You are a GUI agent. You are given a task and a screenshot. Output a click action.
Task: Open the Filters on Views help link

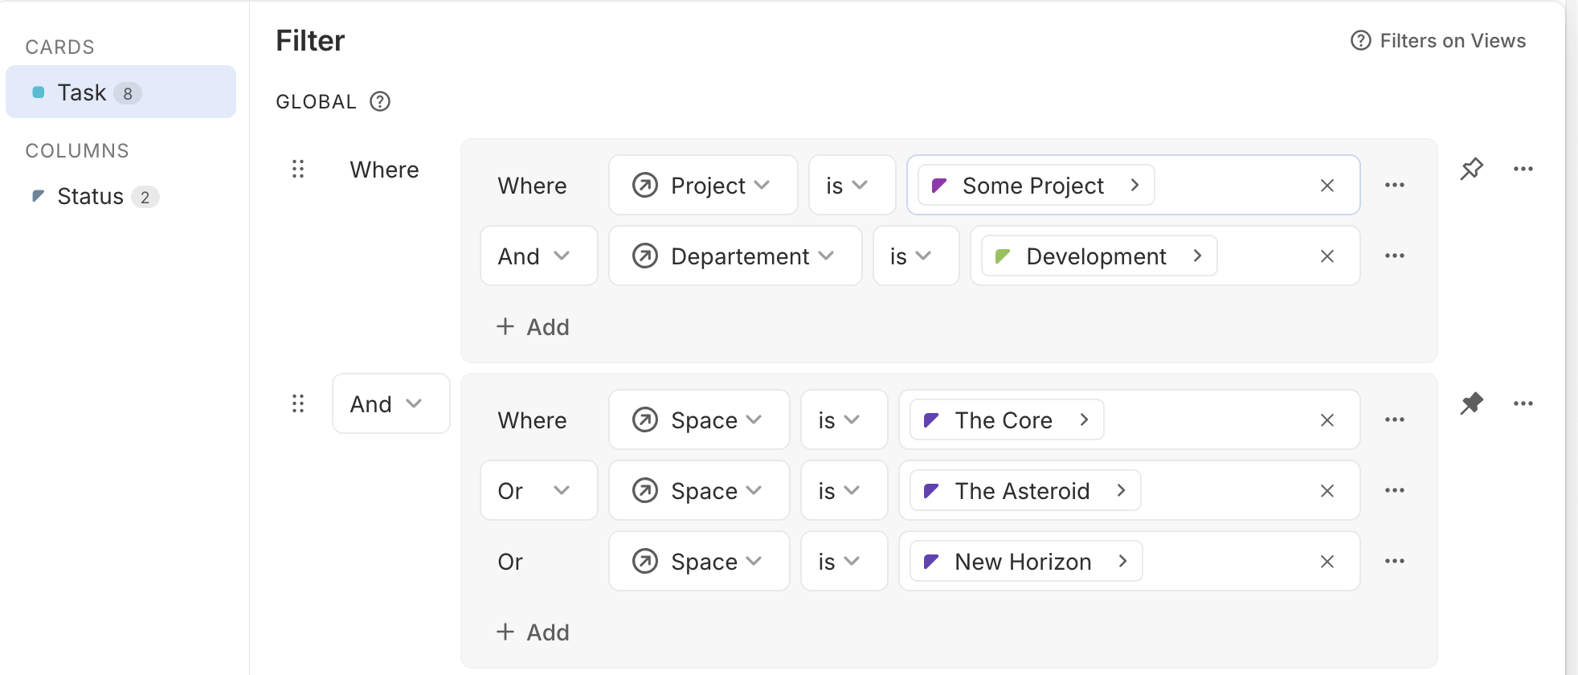click(x=1437, y=41)
